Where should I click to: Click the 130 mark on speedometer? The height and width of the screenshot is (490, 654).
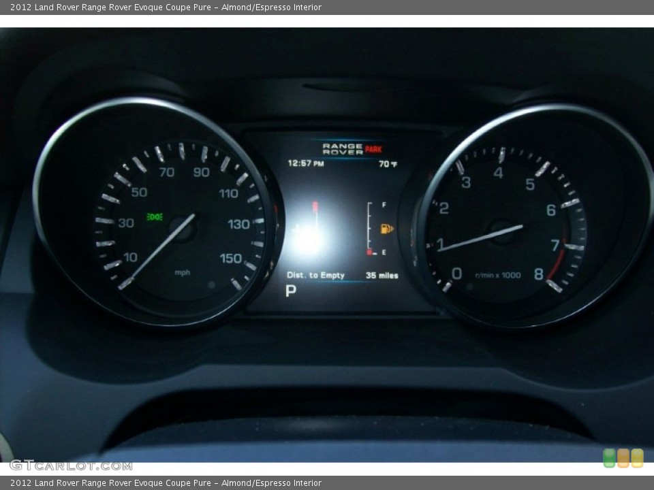point(238,224)
